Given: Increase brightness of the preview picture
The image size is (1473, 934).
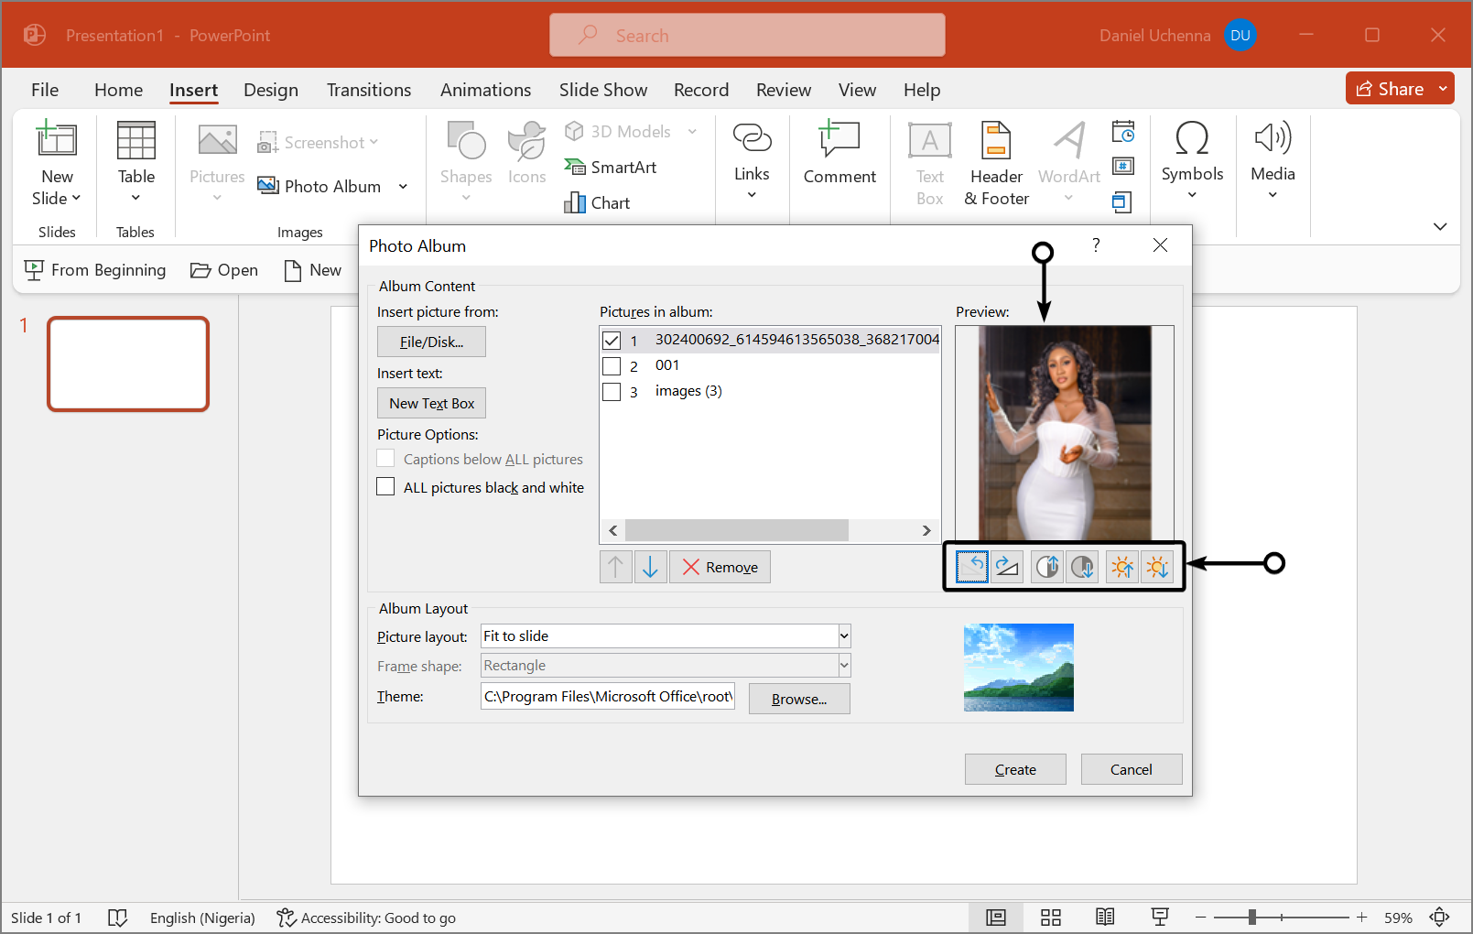Looking at the screenshot, I should 1121,567.
